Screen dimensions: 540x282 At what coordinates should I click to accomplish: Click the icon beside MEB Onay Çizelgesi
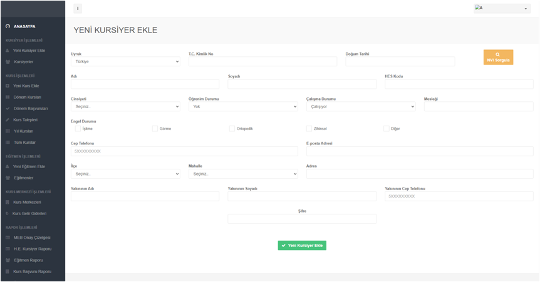[8, 238]
